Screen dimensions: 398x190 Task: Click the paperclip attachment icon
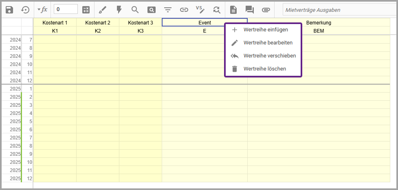[x=266, y=9]
